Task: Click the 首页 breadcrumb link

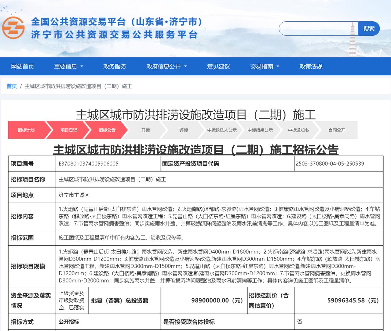Action: (11, 86)
